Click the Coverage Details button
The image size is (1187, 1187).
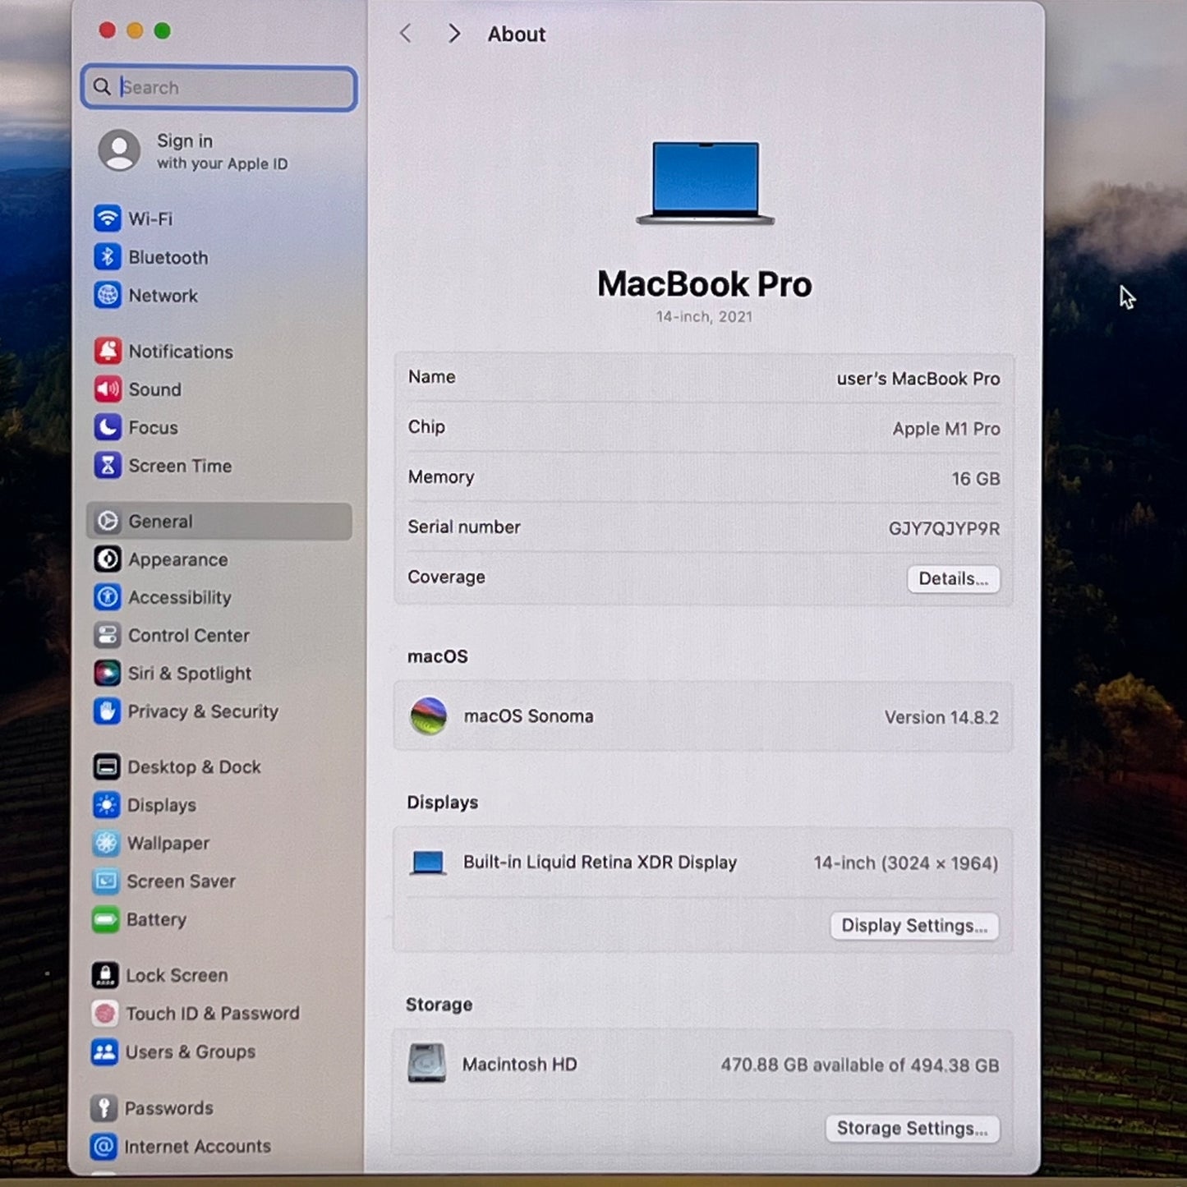[953, 578]
